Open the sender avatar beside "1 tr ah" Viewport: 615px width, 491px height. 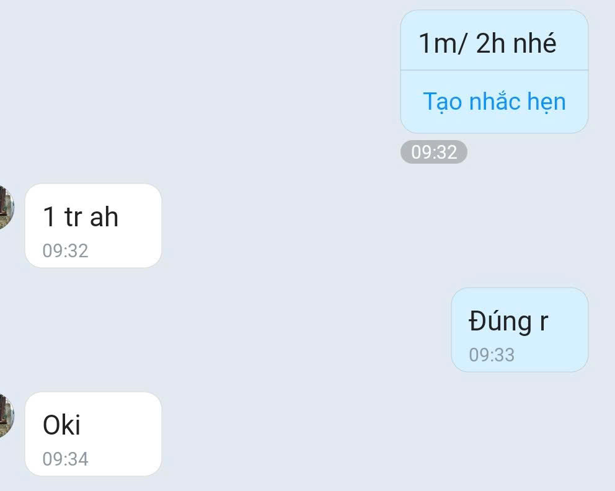(x=6, y=206)
